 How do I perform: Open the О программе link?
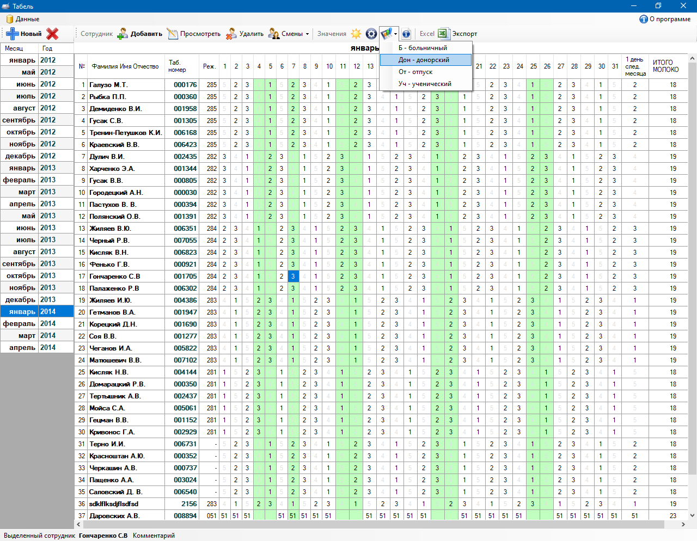665,19
